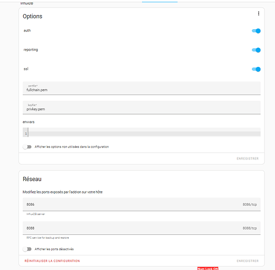Enable showing unused configuration options
The height and width of the screenshot is (270, 275).
click(x=27, y=147)
